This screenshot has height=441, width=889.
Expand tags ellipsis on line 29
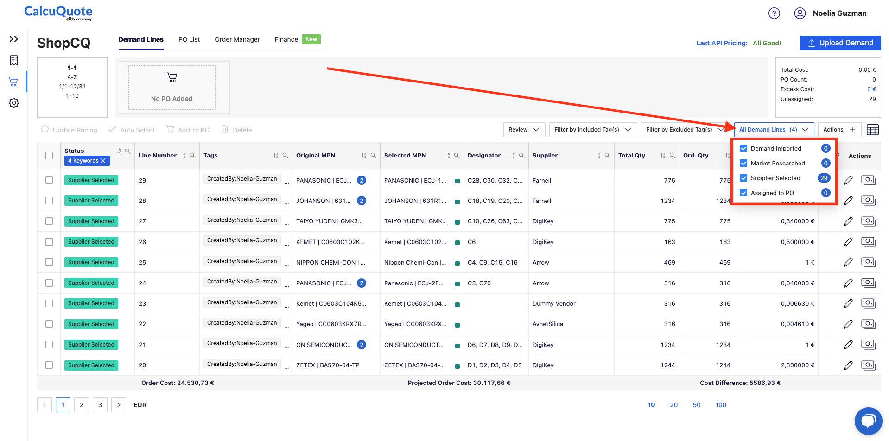coord(286,183)
